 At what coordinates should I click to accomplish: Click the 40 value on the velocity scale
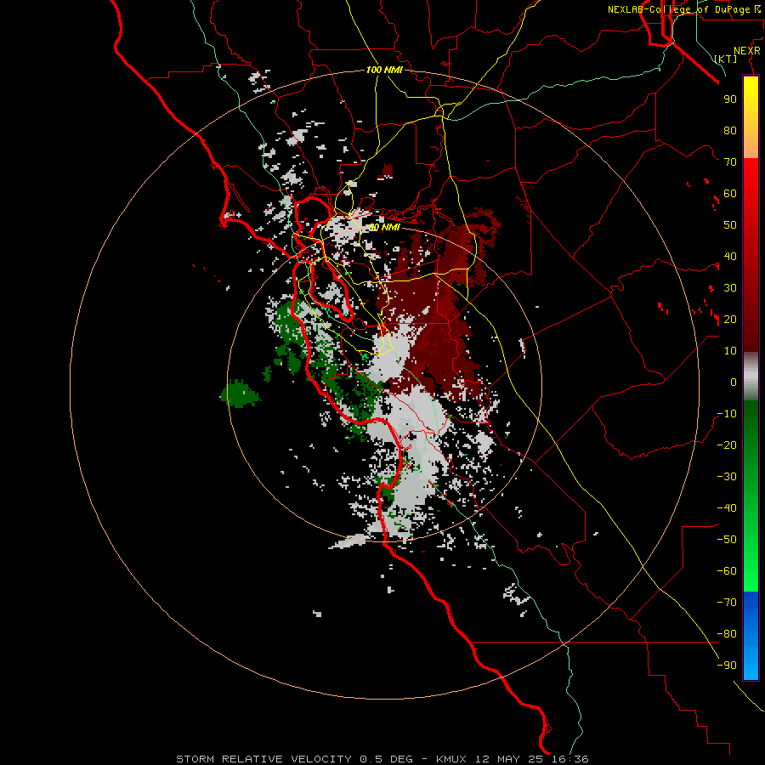(x=730, y=256)
